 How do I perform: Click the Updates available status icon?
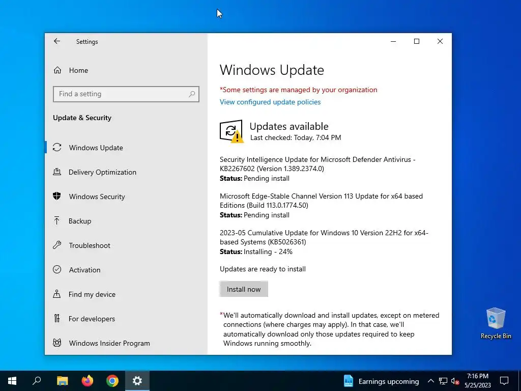(x=231, y=131)
